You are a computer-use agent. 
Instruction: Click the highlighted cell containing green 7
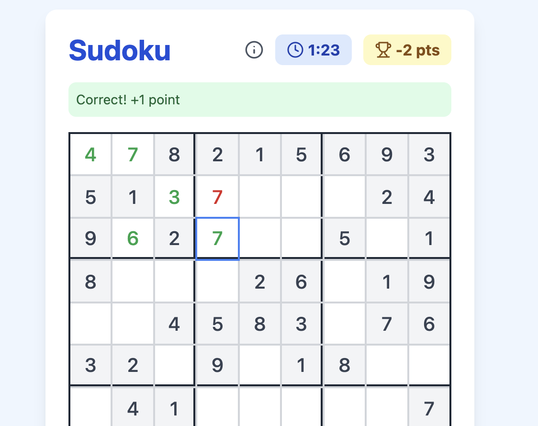point(217,238)
